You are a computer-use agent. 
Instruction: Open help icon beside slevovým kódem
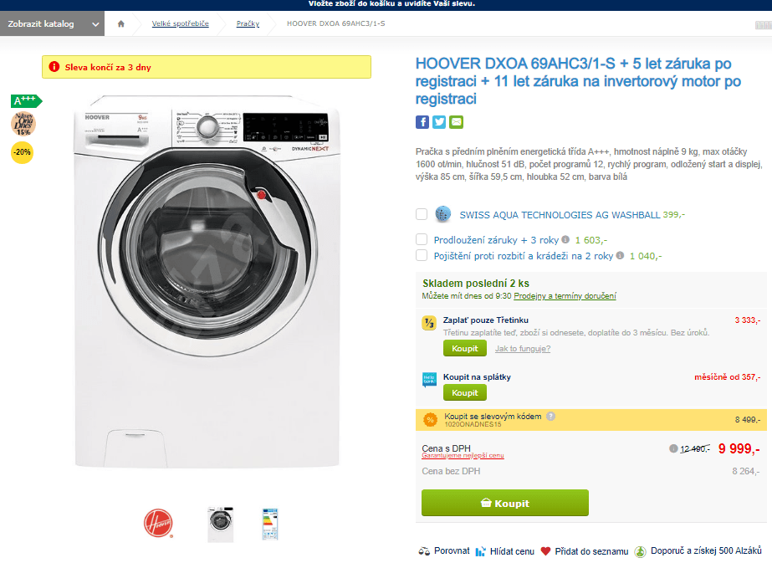551,417
